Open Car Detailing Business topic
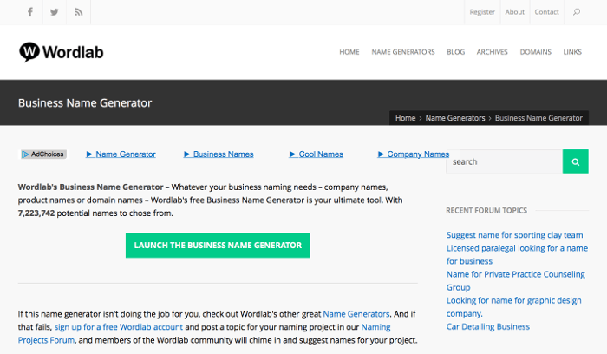This screenshot has width=607, height=354. pyautogui.click(x=487, y=326)
